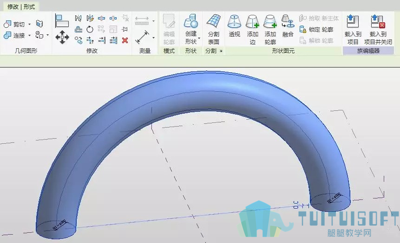The image size is (400, 243).
Task: Select the Copy tool icon
Action: coord(79,40)
